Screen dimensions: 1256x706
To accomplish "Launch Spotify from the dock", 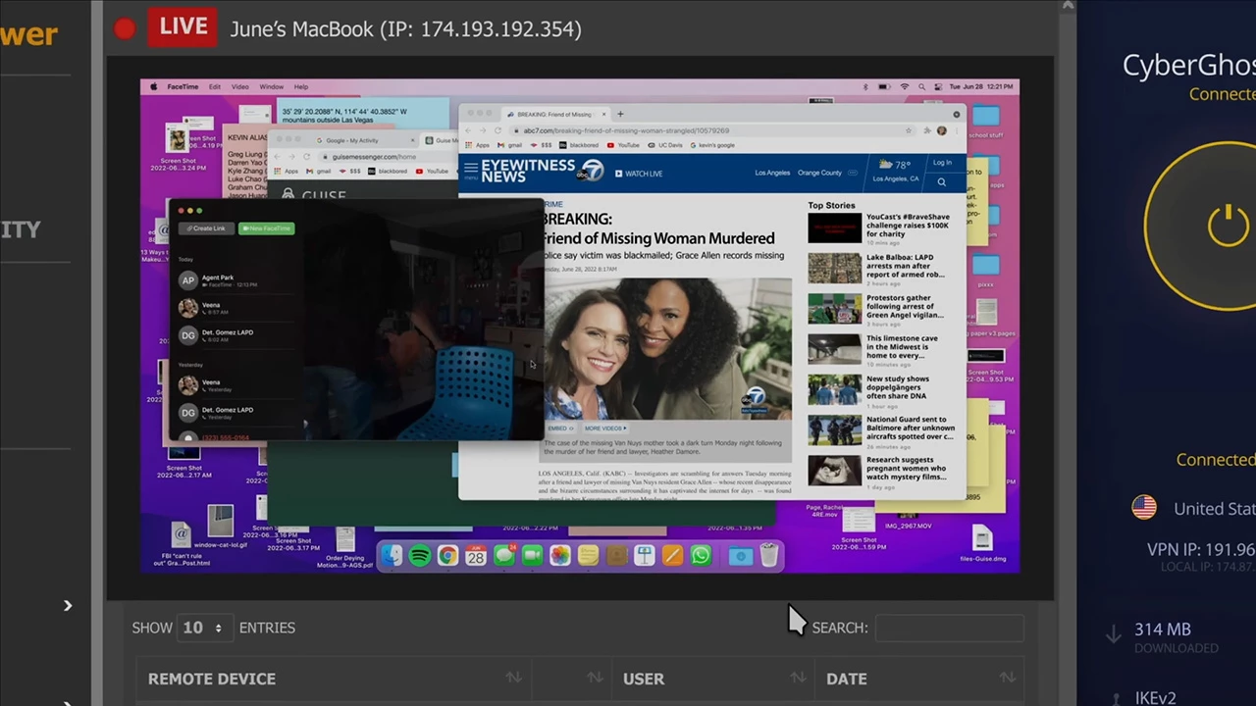I will point(420,556).
